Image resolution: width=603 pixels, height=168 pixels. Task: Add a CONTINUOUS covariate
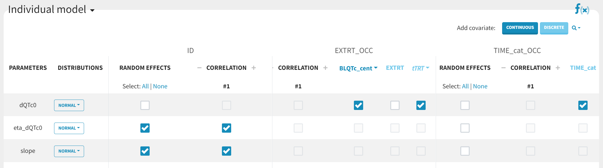(x=520, y=28)
